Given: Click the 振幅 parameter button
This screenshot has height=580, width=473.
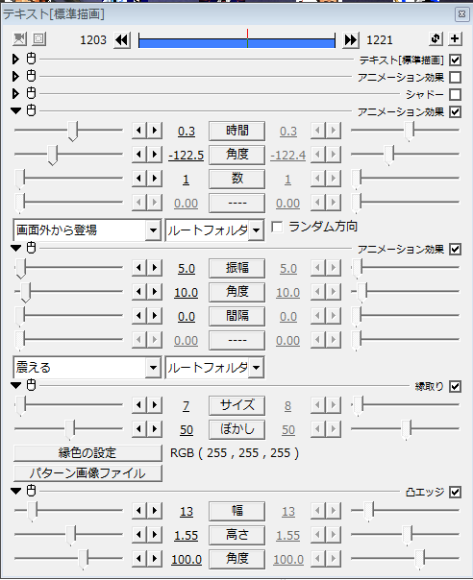Looking at the screenshot, I should coord(236,268).
